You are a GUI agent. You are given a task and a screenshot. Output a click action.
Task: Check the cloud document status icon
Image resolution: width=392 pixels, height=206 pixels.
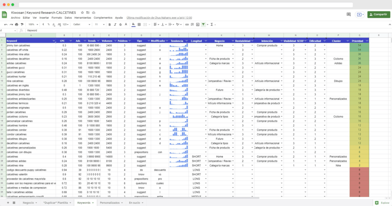pyautogui.click(x=93, y=13)
